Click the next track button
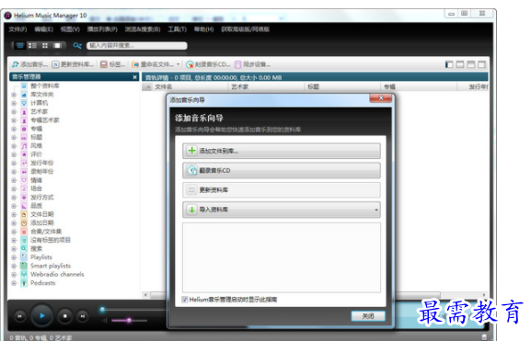Viewport: 531px width, 341px height. coord(82,316)
